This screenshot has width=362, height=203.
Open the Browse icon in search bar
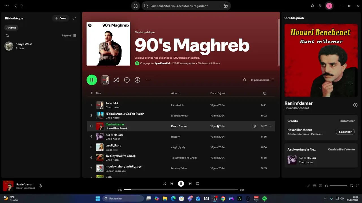coord(225,6)
